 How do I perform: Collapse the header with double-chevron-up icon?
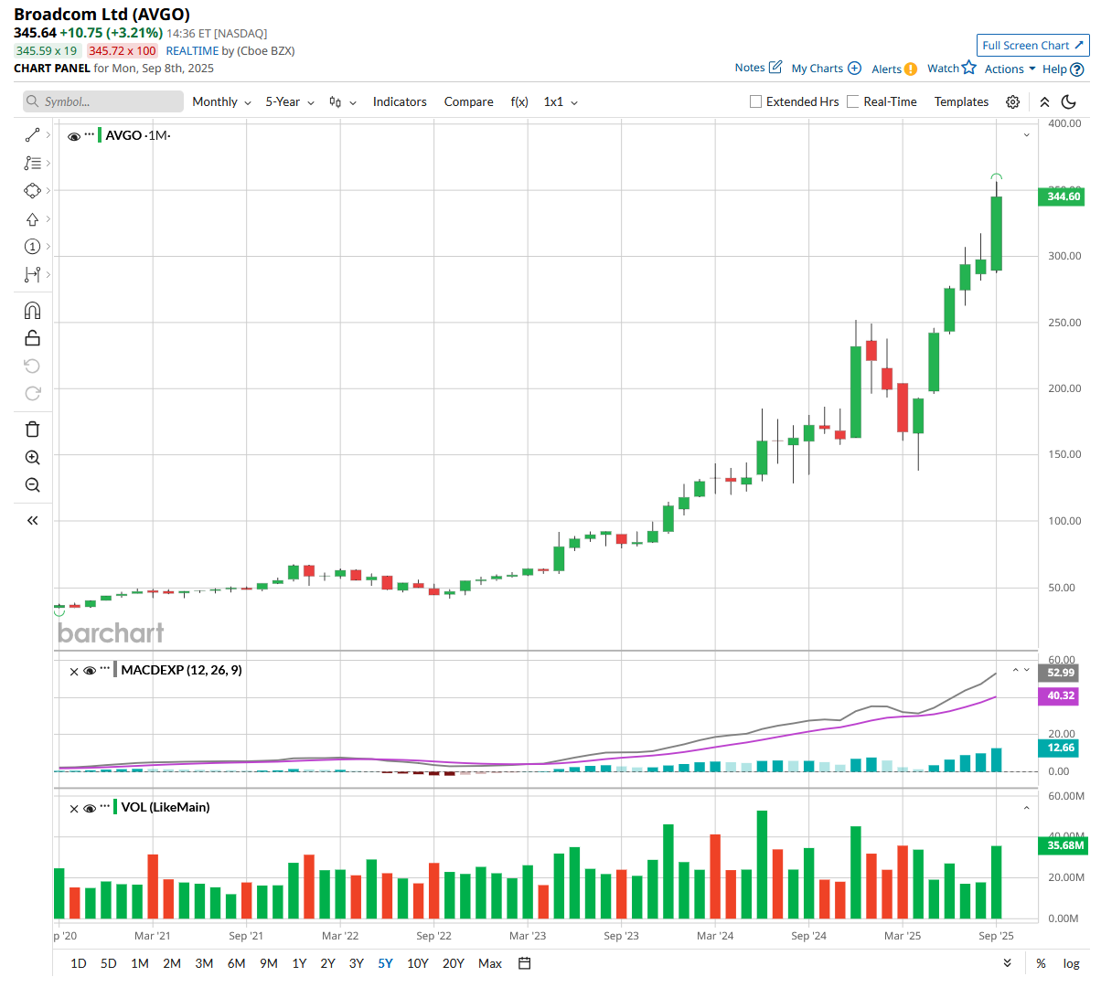coord(1044,102)
